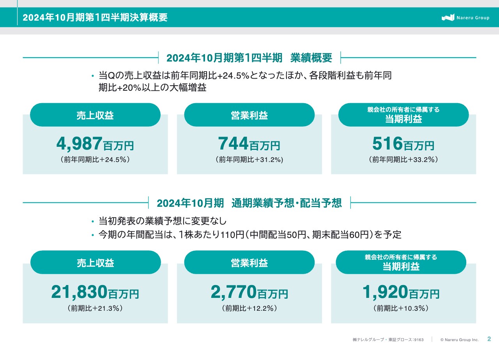Open the slide title 2024年10月期第1四半期決算概要

(95, 17)
